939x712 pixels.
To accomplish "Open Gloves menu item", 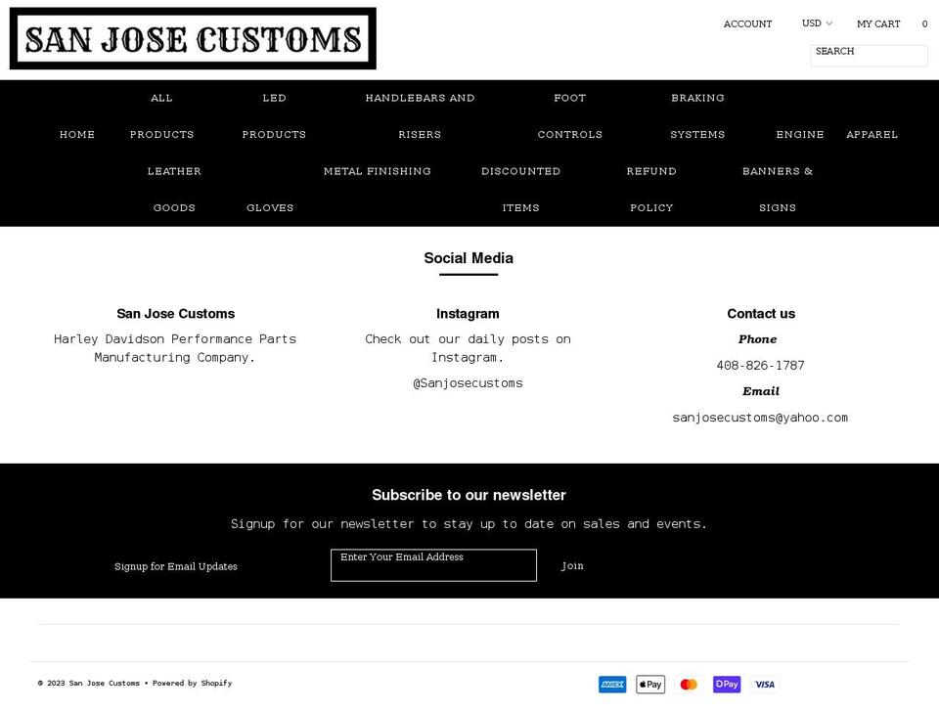I will point(270,207).
